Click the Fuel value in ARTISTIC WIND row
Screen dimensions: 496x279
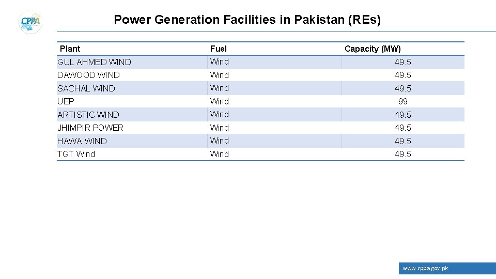tap(219, 114)
